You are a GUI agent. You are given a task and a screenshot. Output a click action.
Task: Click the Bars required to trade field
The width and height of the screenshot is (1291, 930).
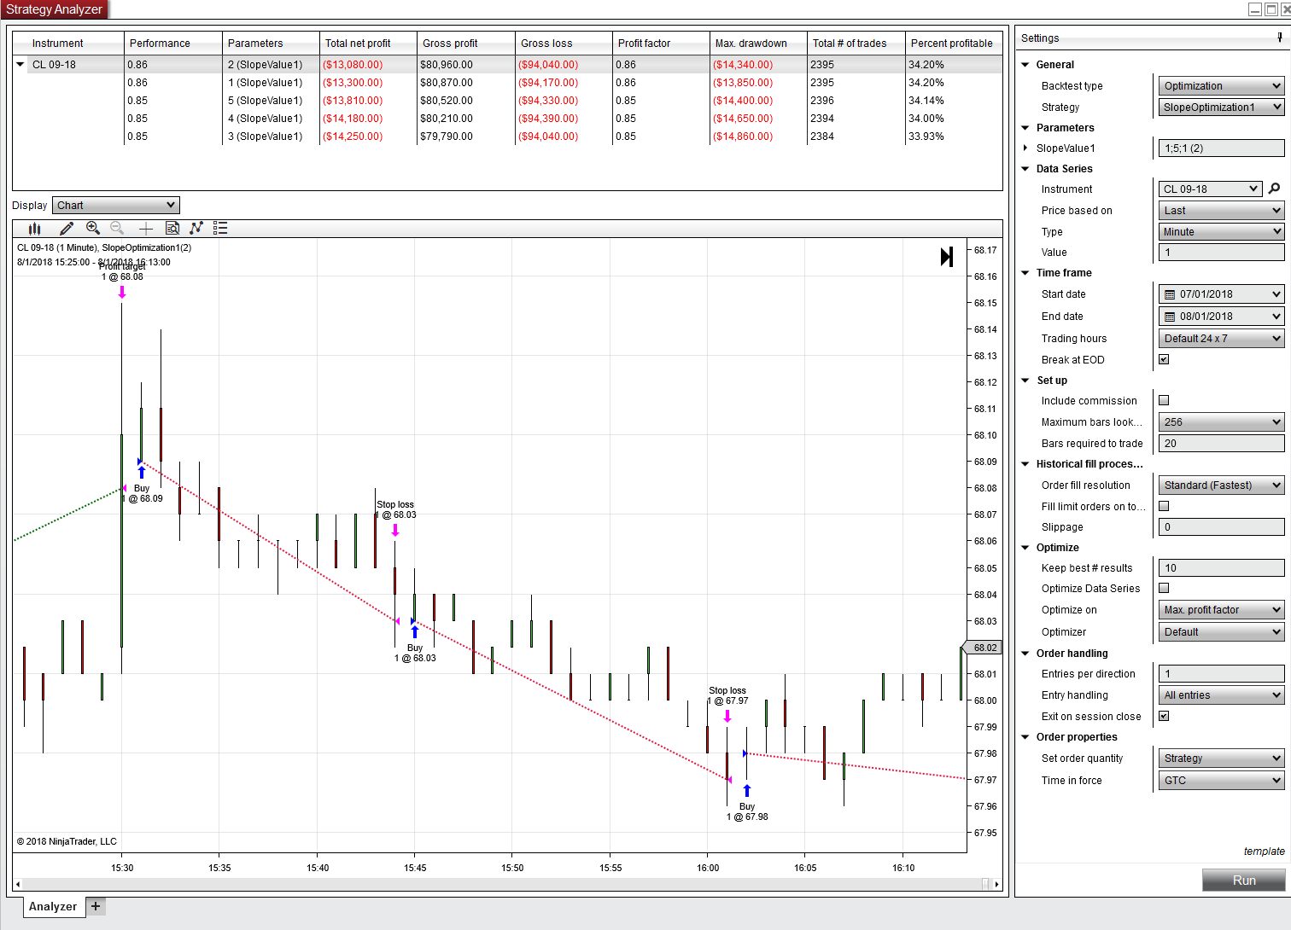(1222, 444)
